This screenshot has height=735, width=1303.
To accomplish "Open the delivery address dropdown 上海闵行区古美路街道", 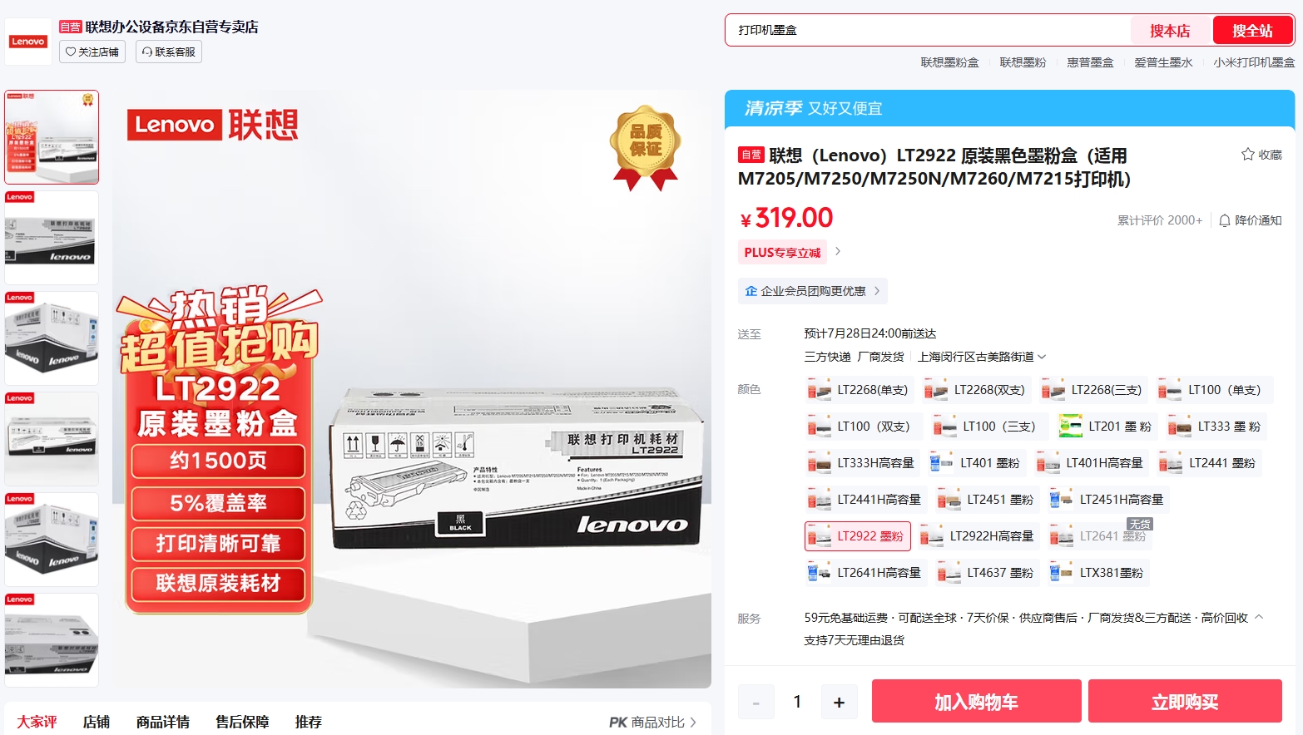I will (982, 357).
